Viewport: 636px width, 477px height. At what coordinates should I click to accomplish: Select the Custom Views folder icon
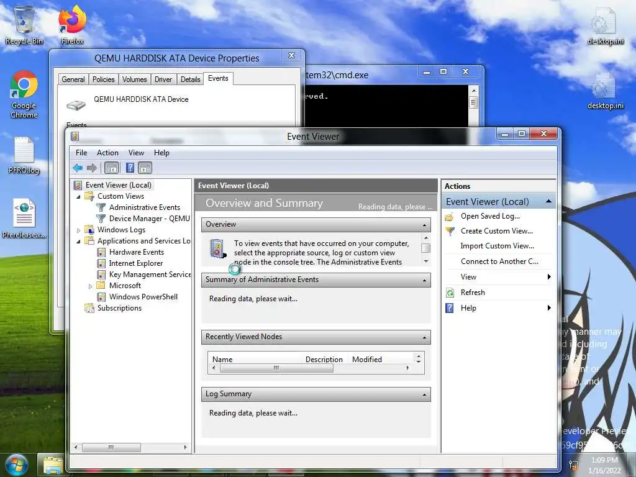tap(89, 196)
